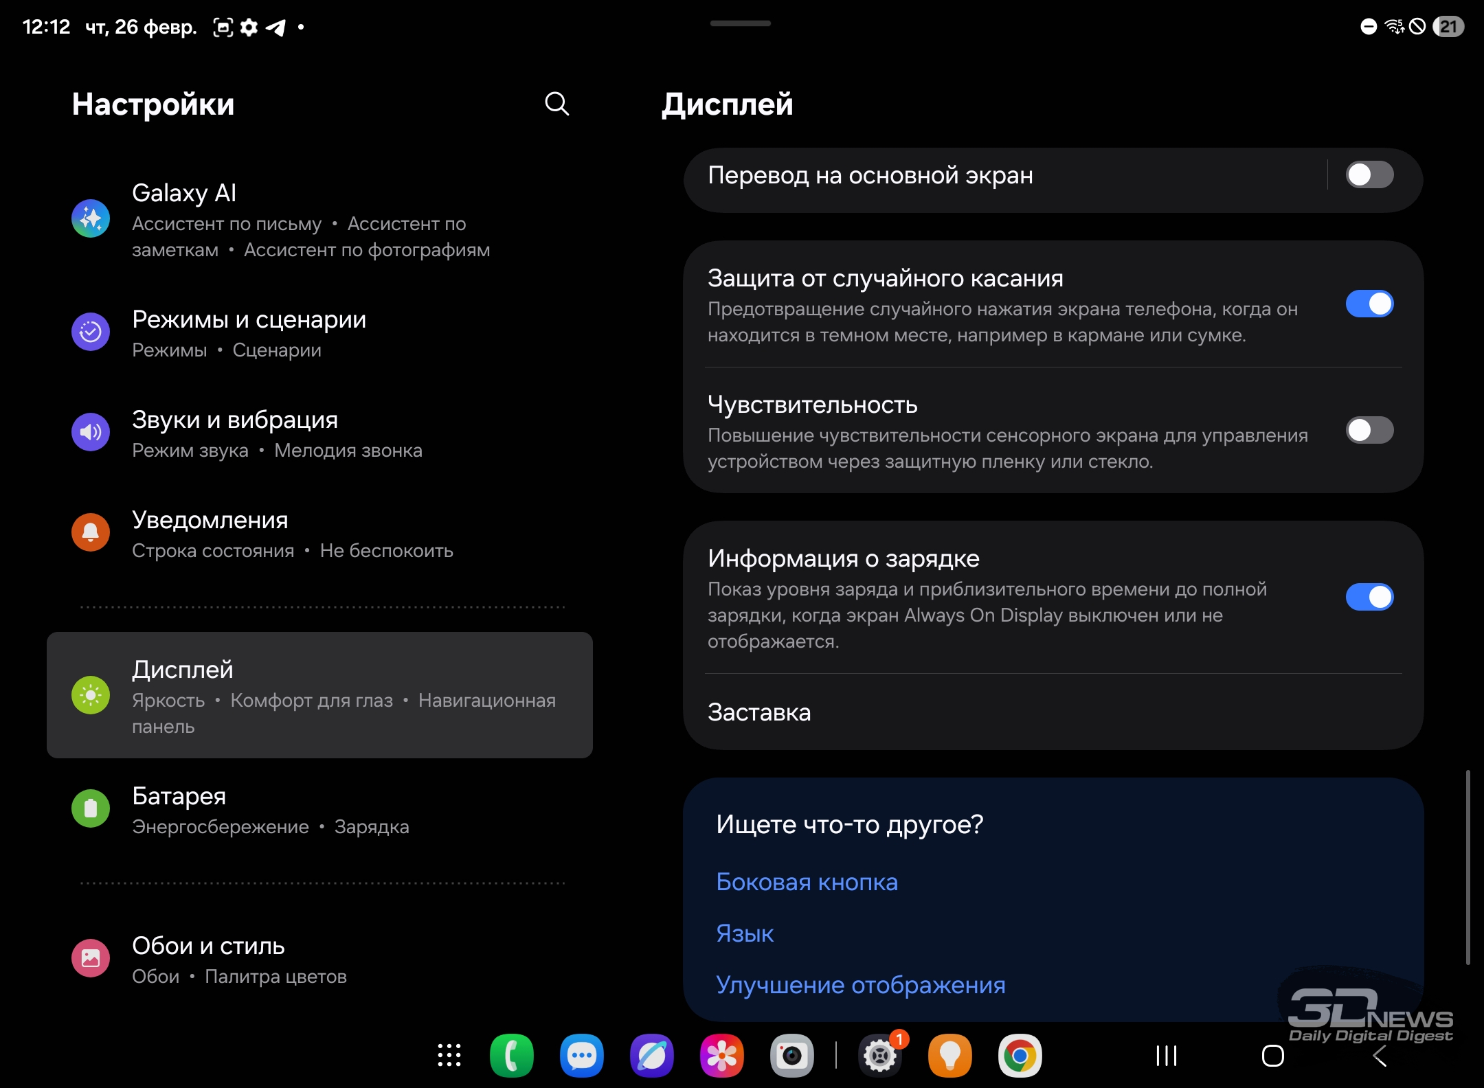Open the Messages app icon
The image size is (1484, 1088).
[581, 1055]
